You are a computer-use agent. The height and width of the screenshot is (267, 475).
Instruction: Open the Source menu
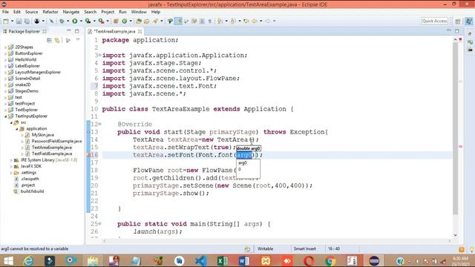31,12
